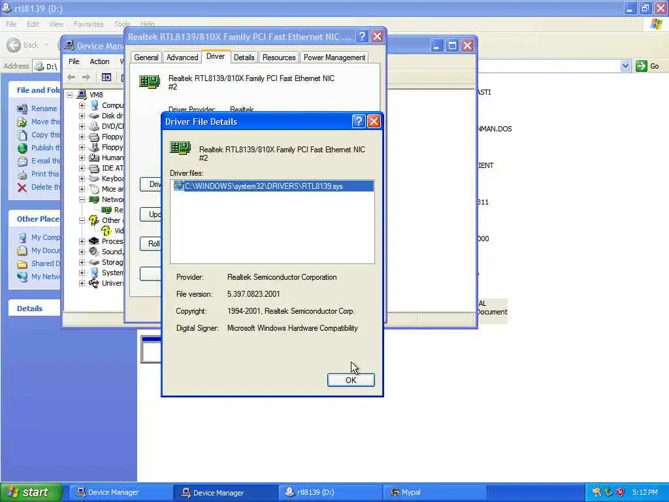The image size is (669, 502).
Task: Switch to the General tab
Action: [146, 58]
